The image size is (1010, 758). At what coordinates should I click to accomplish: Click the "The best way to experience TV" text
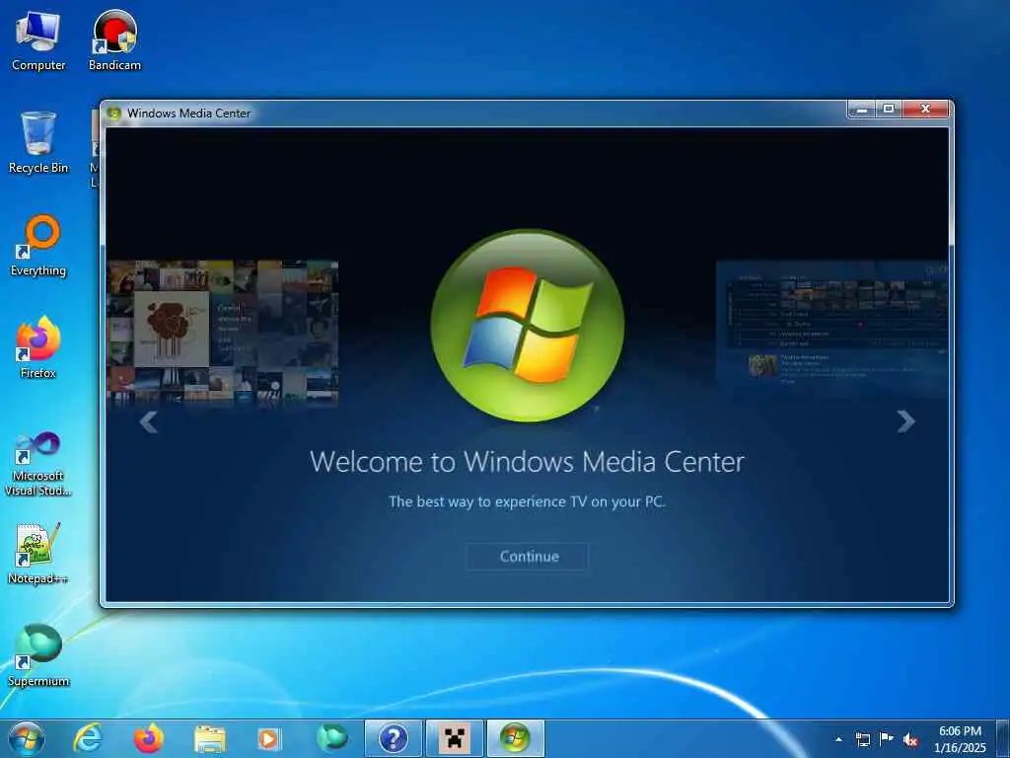tap(527, 501)
